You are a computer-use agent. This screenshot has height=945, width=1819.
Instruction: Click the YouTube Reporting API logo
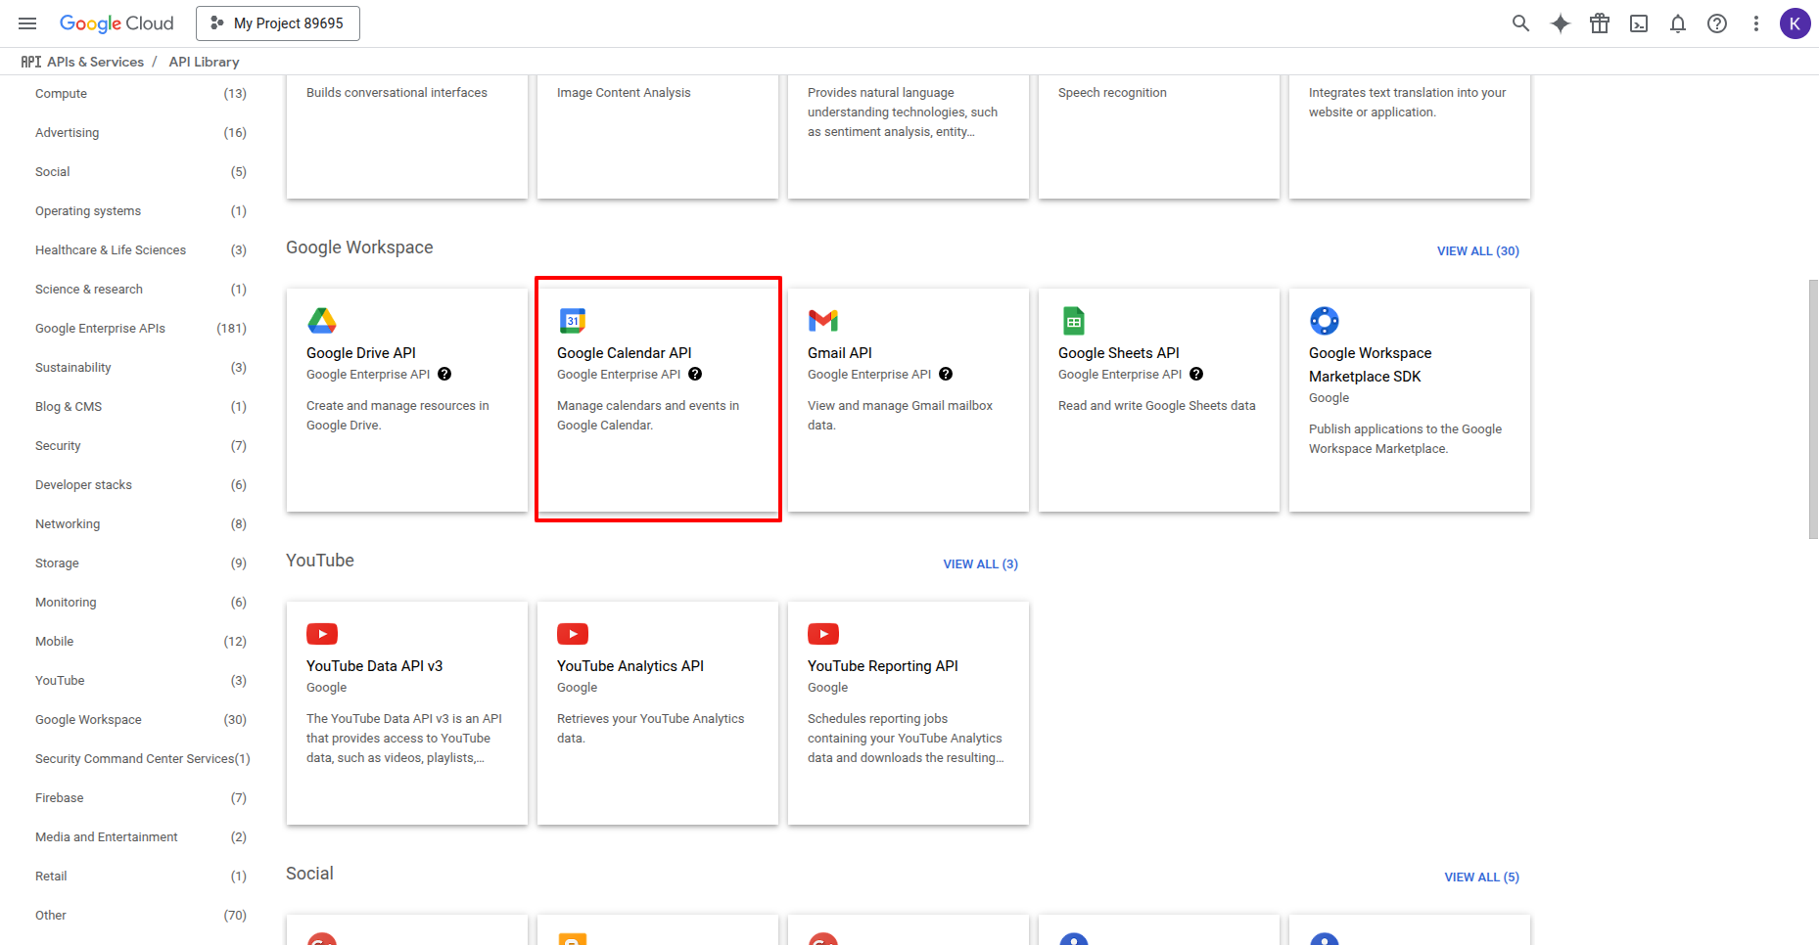pyautogui.click(x=823, y=634)
